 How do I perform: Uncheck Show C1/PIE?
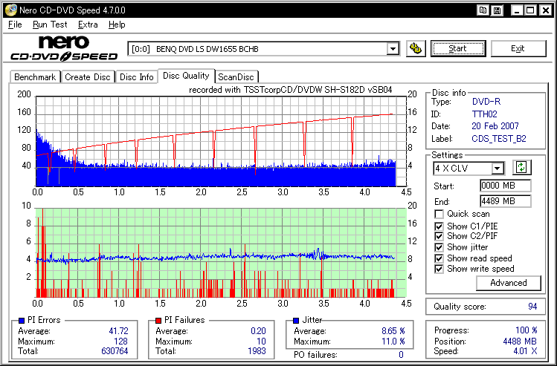pyautogui.click(x=439, y=226)
